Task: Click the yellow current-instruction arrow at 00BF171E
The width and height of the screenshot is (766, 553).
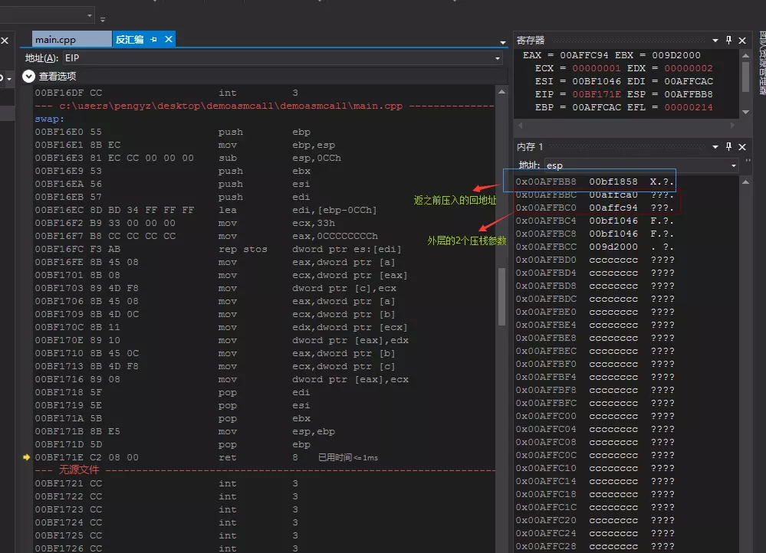Action: click(26, 457)
